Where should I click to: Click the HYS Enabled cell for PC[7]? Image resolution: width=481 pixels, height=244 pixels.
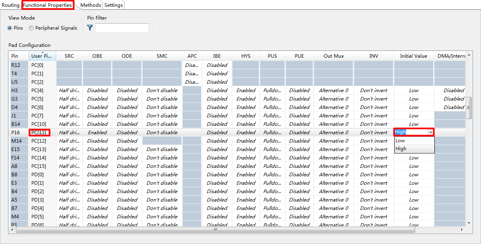(246, 116)
